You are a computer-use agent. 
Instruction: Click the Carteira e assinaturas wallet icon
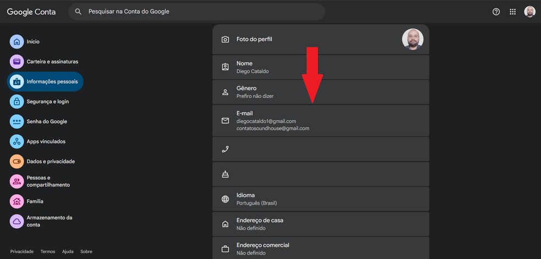point(17,62)
